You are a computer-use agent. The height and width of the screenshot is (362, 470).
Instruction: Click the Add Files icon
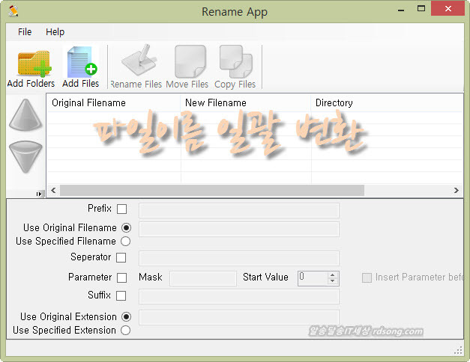coord(81,63)
